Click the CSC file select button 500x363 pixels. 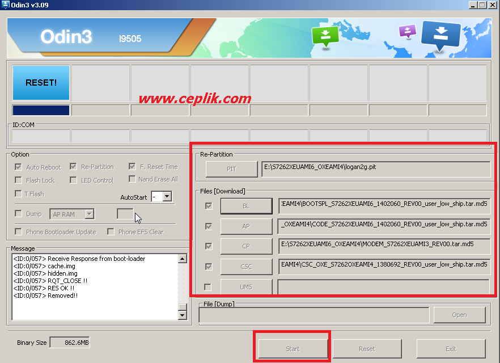coord(245,267)
